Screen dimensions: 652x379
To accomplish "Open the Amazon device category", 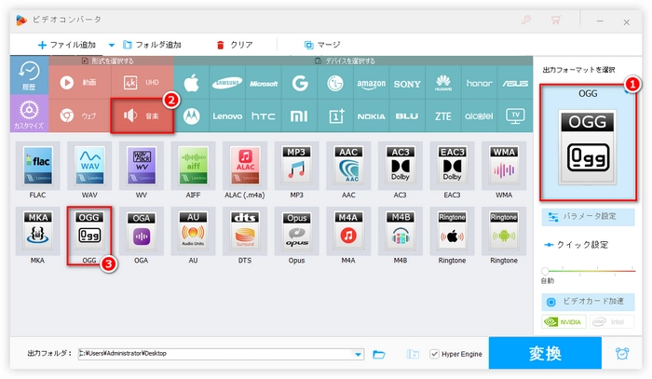I will 371,83.
